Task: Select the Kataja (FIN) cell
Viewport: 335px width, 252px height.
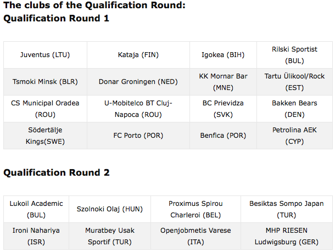Action: 138,55
